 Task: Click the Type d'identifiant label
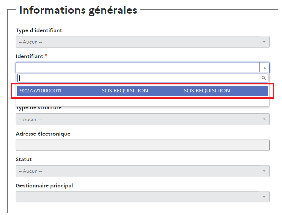(39, 31)
